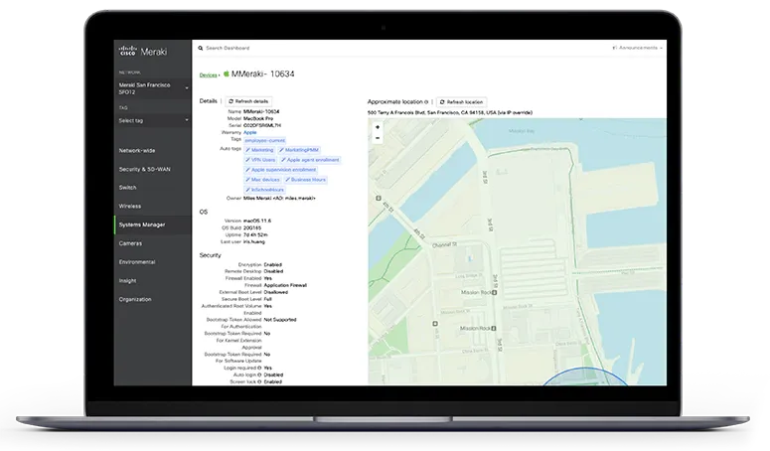Open the Wireless menu
The height and width of the screenshot is (451, 770).
pos(129,206)
